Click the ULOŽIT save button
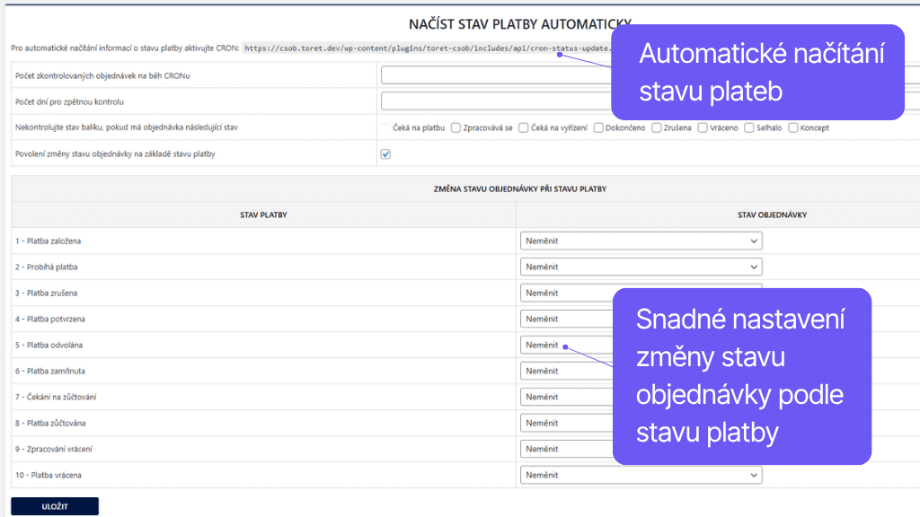Viewport: 920px width, 517px height. pyautogui.click(x=55, y=506)
